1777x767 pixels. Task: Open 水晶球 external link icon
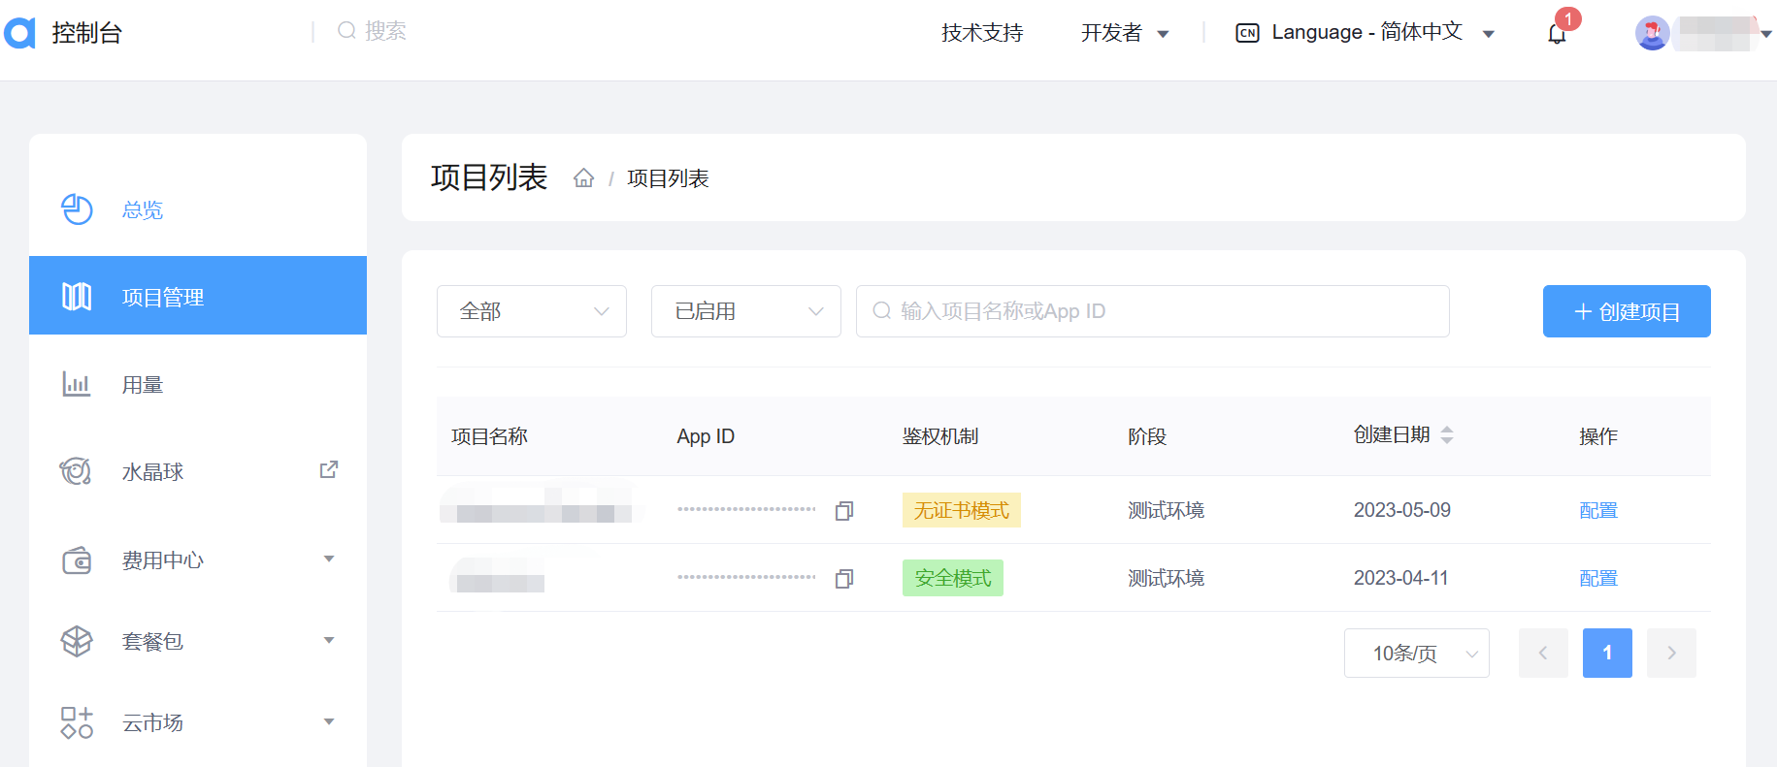click(x=329, y=469)
